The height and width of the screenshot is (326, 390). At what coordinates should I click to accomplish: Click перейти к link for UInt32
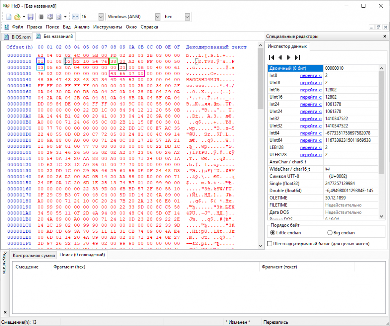click(311, 126)
